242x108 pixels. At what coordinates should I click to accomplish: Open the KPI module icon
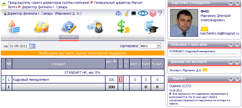pos(14,26)
